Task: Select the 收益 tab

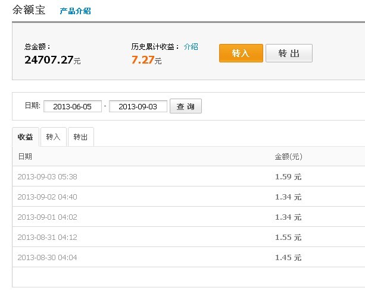Action: [x=26, y=137]
